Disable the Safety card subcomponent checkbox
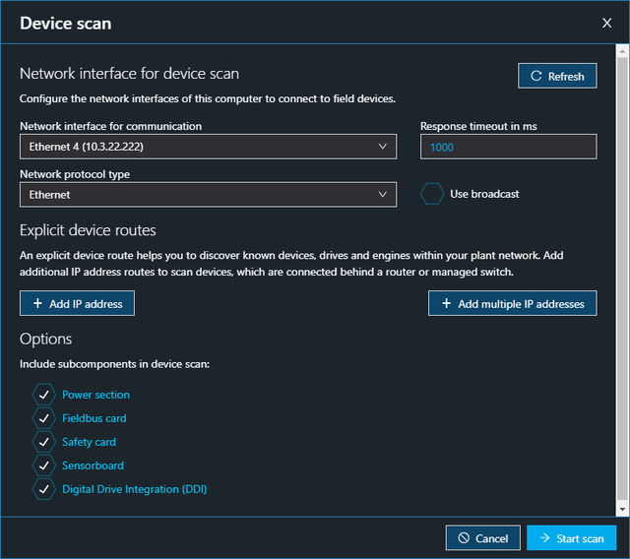 (x=44, y=442)
